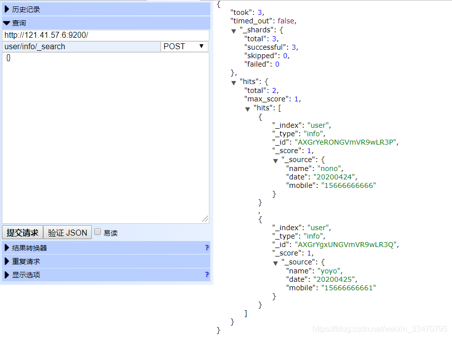Click the 验证 JSON validate button
The width and height of the screenshot is (452, 338).
coord(67,232)
